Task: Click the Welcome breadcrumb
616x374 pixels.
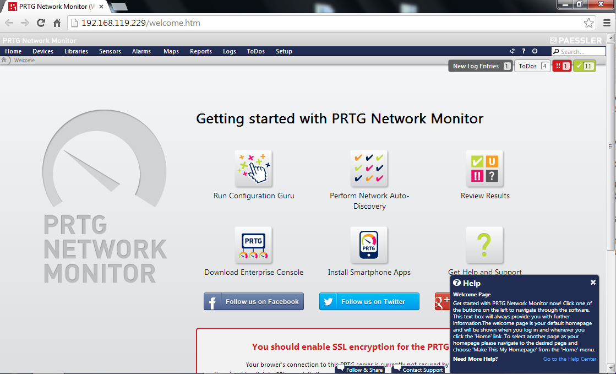Action: [x=24, y=60]
